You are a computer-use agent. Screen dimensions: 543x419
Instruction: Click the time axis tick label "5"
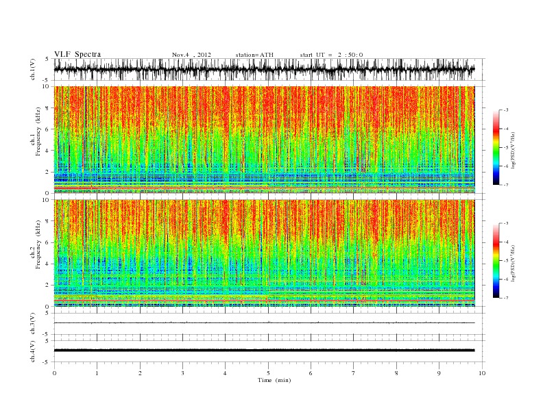[x=268, y=373]
